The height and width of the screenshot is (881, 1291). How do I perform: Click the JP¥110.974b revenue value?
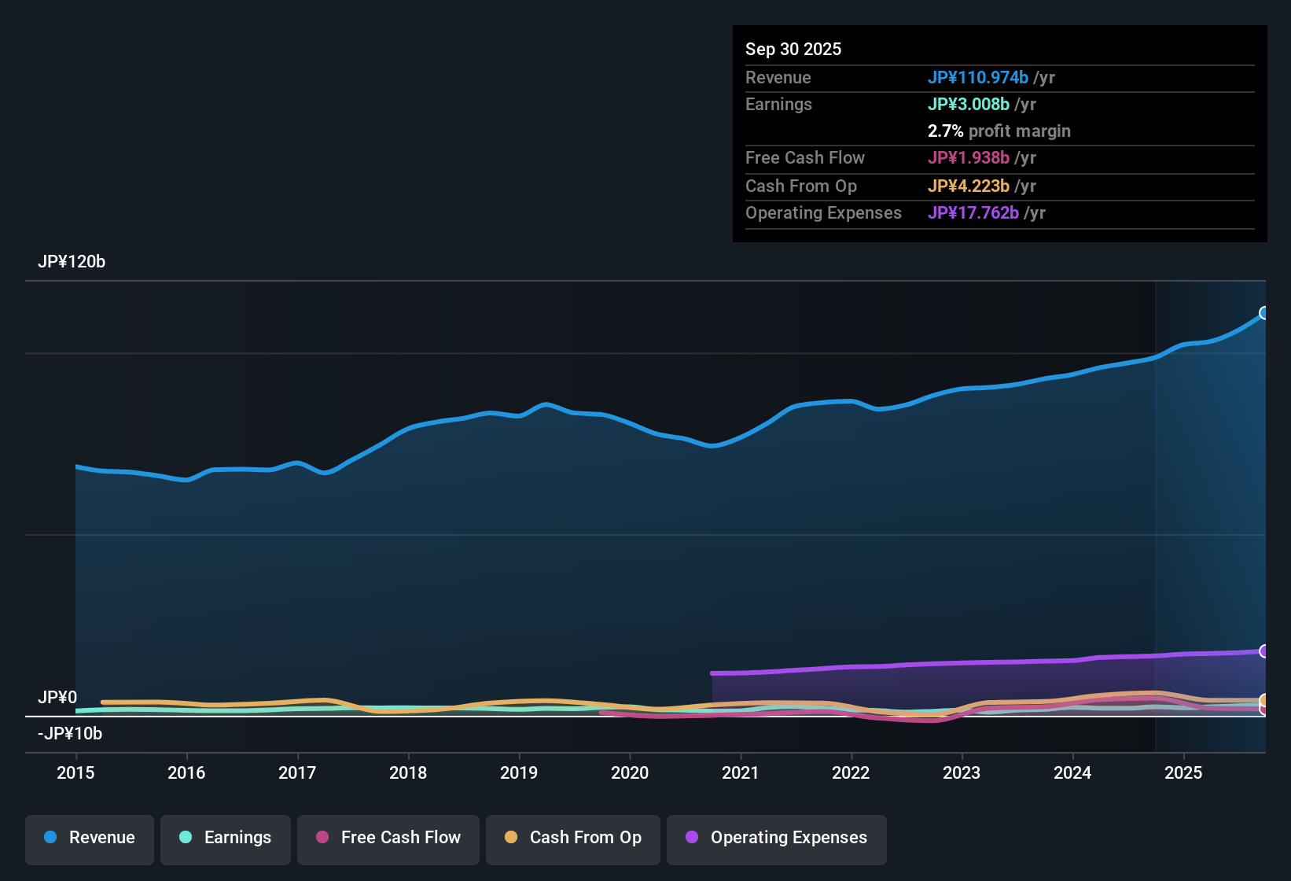pyautogui.click(x=979, y=78)
